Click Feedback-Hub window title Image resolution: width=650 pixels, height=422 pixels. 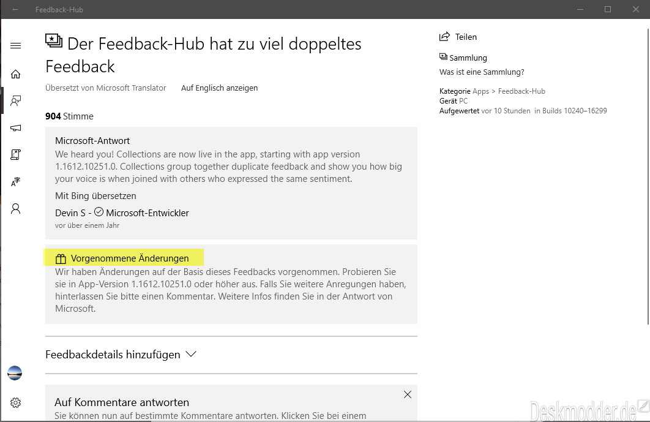(59, 10)
